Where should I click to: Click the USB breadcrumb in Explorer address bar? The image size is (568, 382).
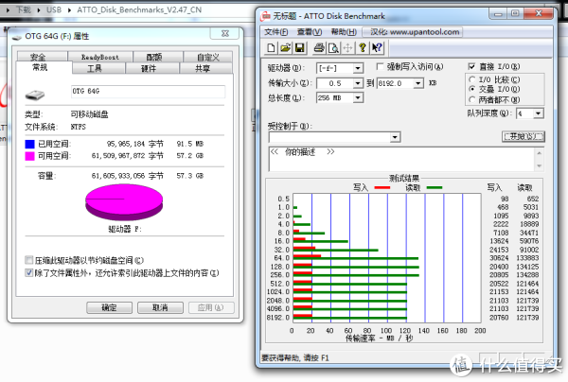click(54, 9)
